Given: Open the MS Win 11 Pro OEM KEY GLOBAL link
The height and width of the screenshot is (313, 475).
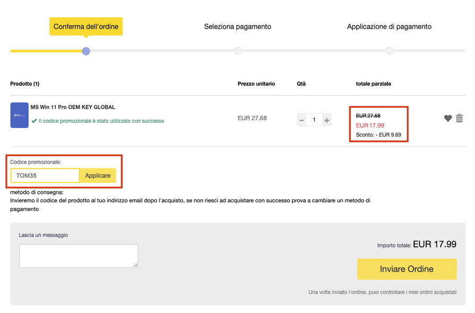Looking at the screenshot, I should [x=73, y=107].
